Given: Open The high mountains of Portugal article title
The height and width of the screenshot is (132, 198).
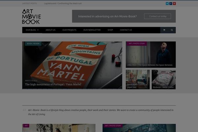Looking at the screenshot, I should (x=53, y=84).
